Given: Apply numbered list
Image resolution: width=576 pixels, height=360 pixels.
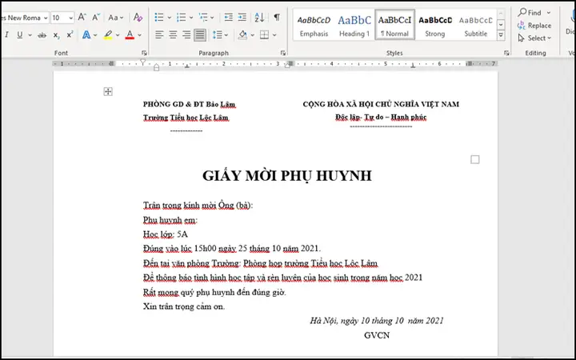Looking at the screenshot, I should tap(181, 18).
